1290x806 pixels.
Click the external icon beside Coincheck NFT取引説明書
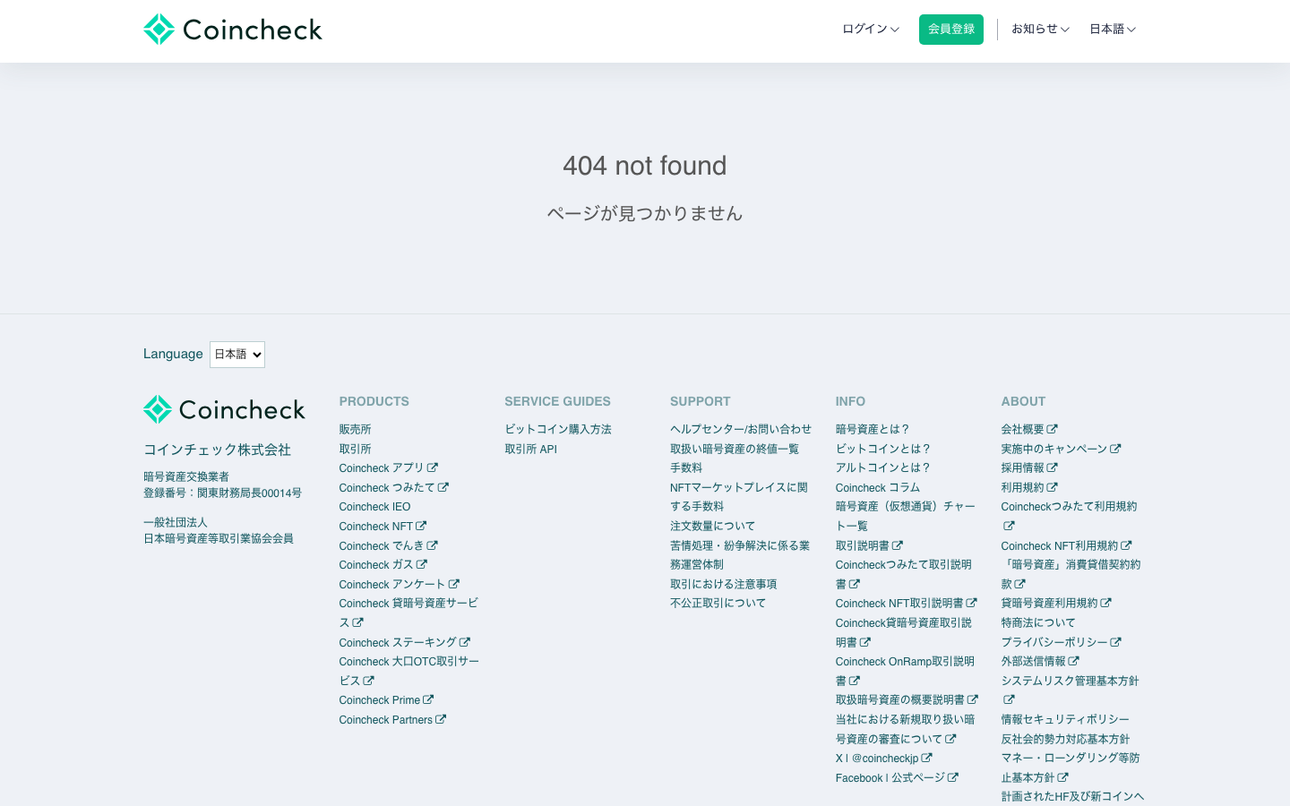(972, 603)
